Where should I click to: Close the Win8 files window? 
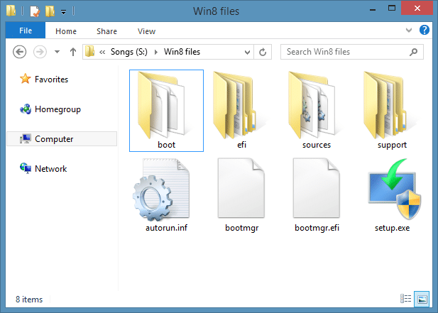pyautogui.click(x=417, y=8)
